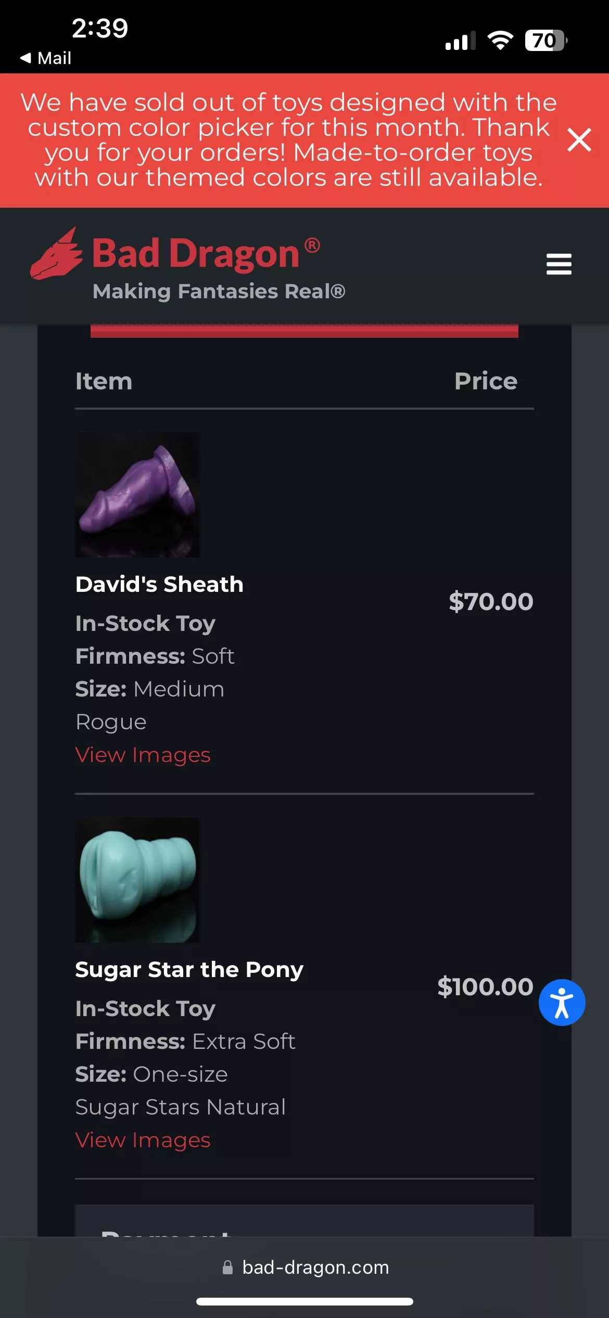This screenshot has width=609, height=1318.
Task: Tap the red dragon head logo
Action: [x=56, y=254]
